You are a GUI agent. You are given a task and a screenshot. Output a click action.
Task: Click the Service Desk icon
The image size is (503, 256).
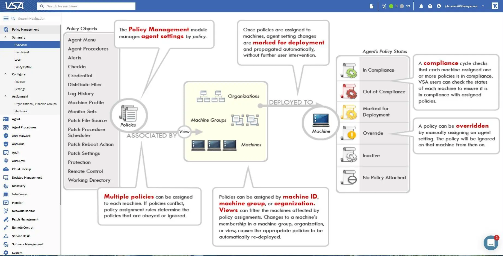6,236
